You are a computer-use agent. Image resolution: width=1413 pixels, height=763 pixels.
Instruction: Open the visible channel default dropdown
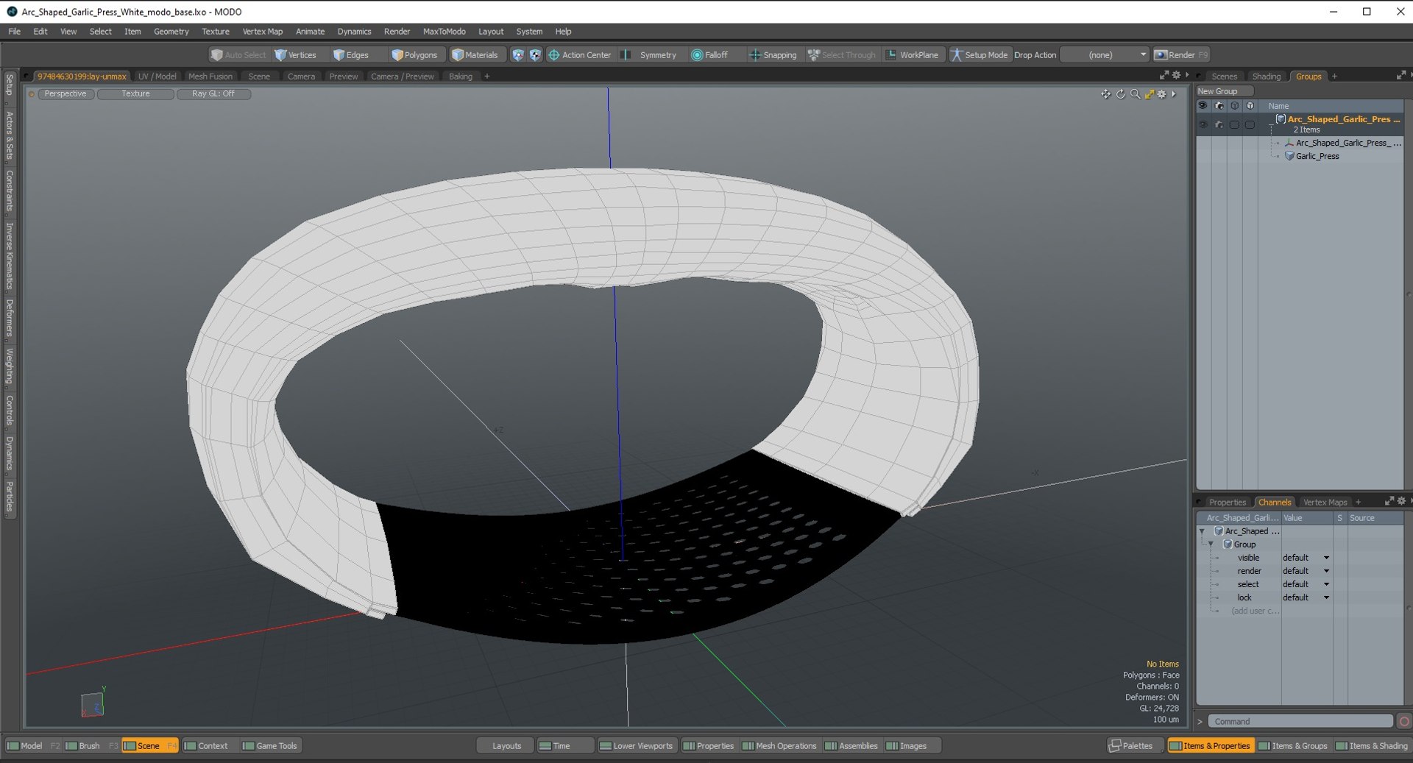coord(1325,558)
